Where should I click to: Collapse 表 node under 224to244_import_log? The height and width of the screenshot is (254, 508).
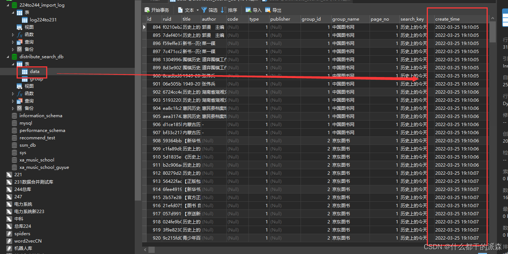[x=13, y=13]
